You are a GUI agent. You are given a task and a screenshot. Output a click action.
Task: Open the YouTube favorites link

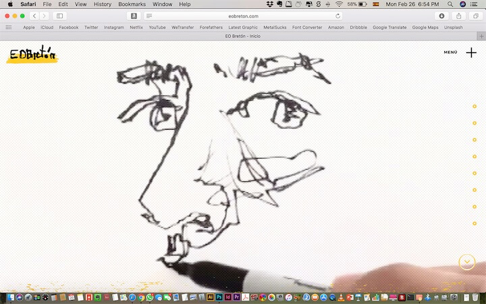pyautogui.click(x=157, y=28)
